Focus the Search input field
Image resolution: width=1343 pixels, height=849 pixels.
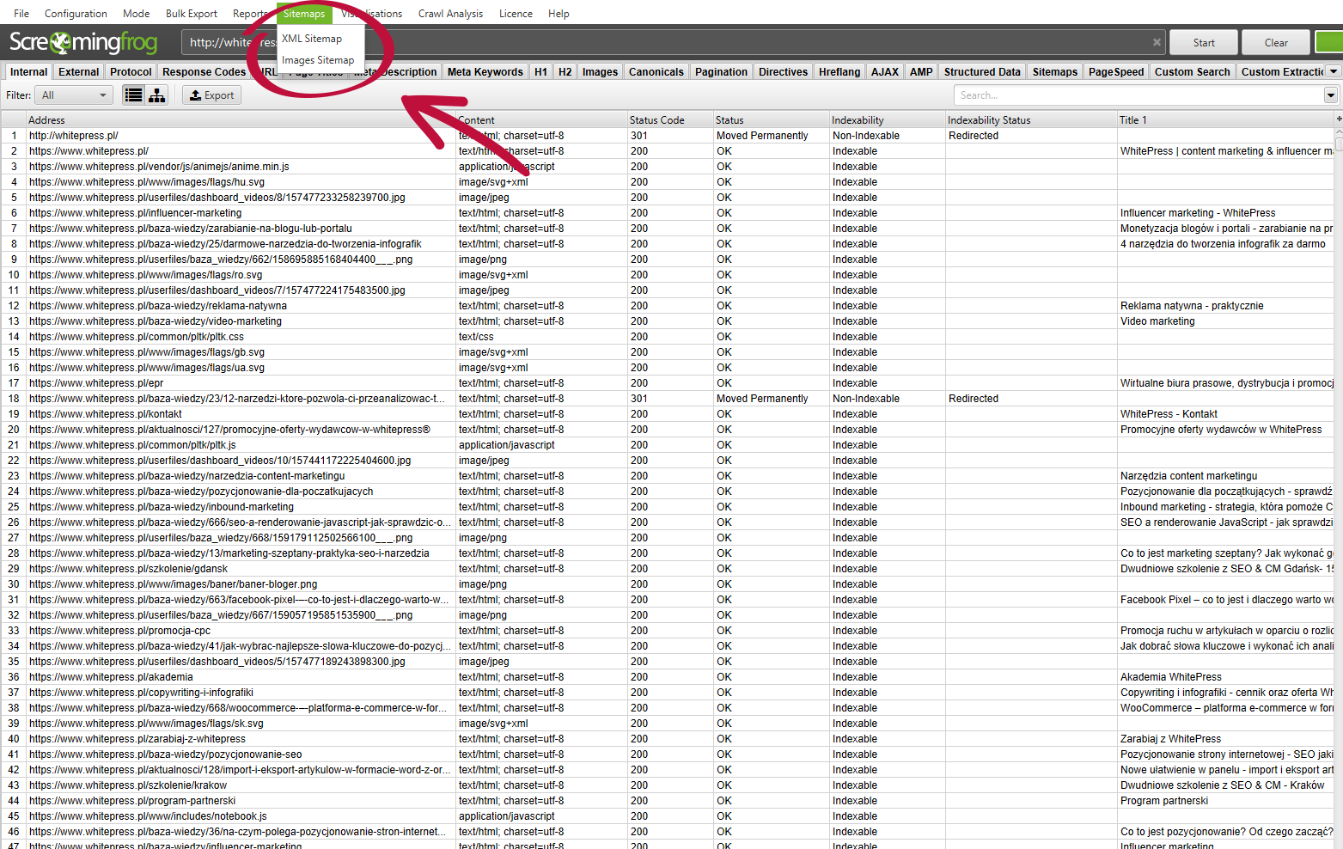tap(1138, 95)
